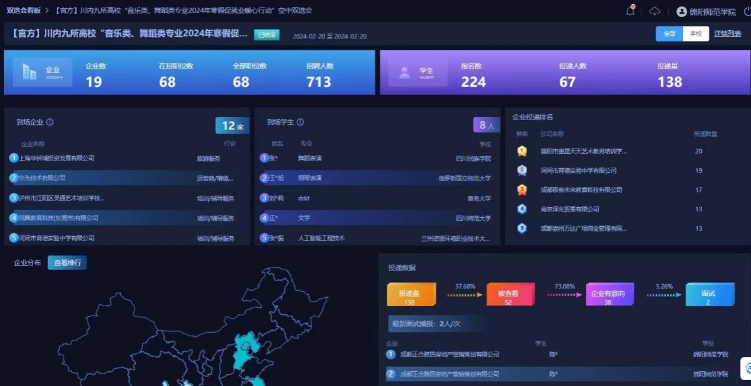This screenshot has height=386, width=751.
Task: Click the power logout icon
Action: (747, 11)
